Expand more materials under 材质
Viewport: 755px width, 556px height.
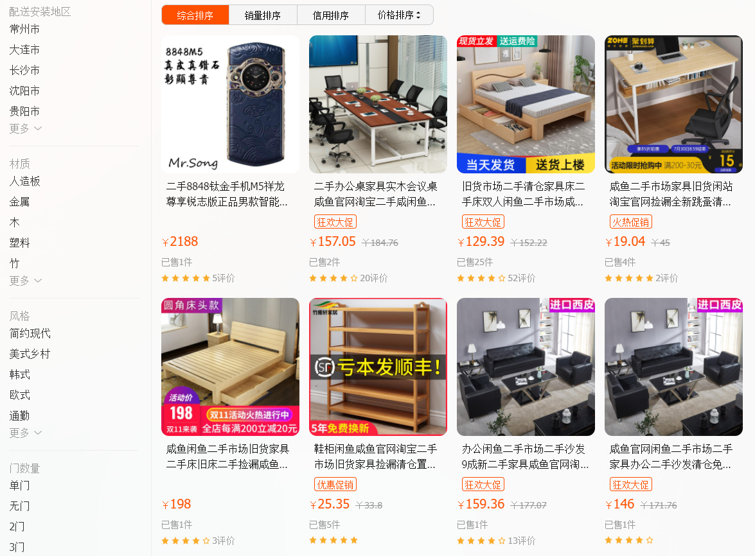[x=25, y=281]
